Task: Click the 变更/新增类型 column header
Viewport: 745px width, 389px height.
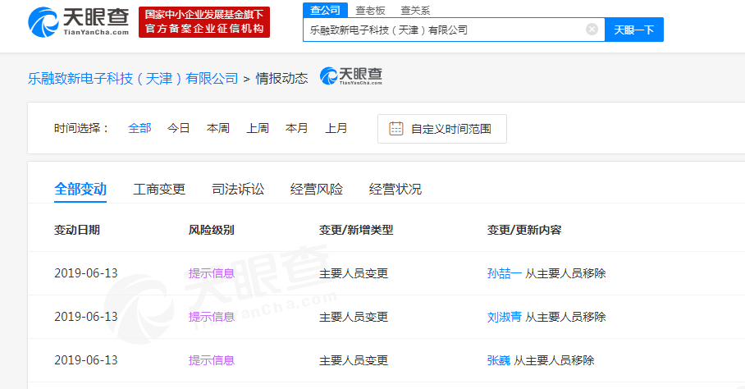Action: click(356, 231)
